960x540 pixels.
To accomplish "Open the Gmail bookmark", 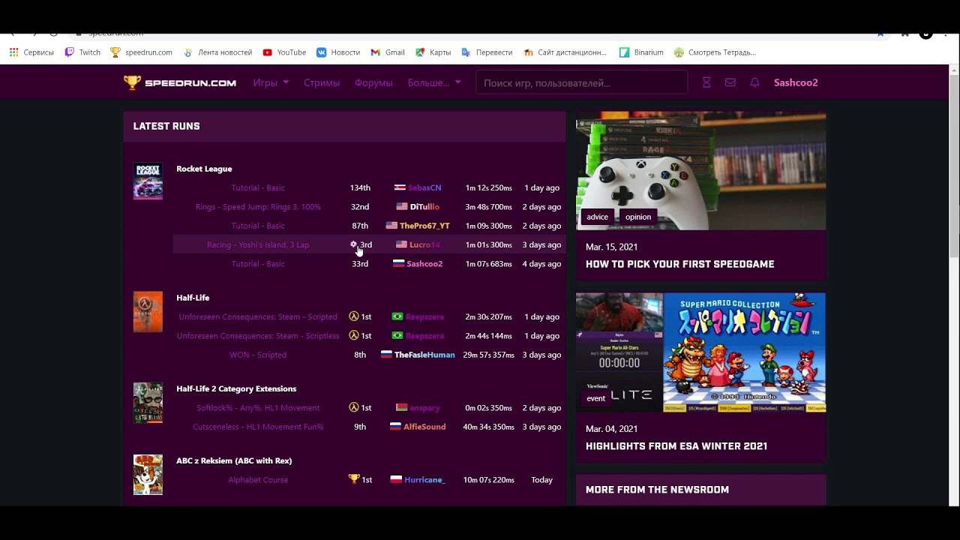I will pos(388,52).
